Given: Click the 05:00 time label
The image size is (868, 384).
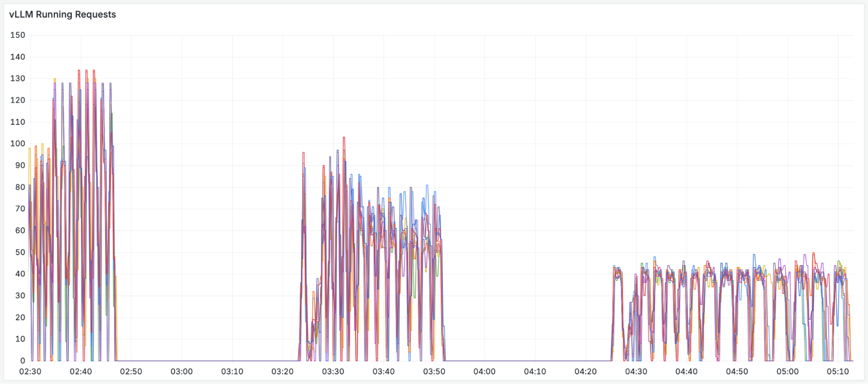Looking at the screenshot, I should click(788, 371).
